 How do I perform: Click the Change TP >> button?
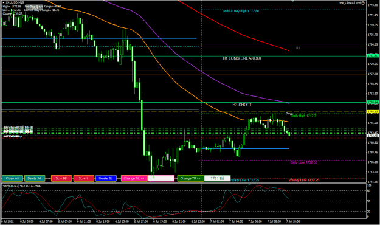[190, 178]
